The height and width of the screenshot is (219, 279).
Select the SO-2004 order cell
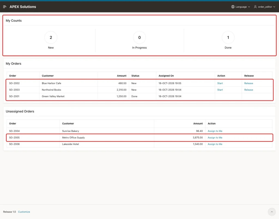(14, 131)
